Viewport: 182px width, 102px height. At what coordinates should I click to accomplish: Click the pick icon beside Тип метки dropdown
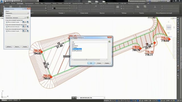[x=28, y=18]
